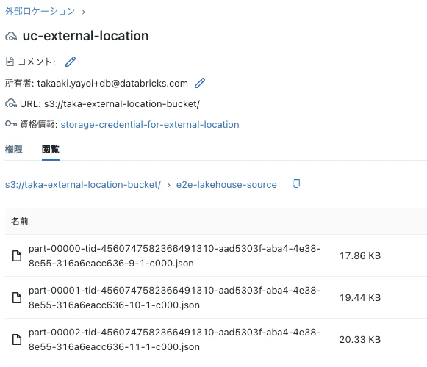The image size is (427, 367).
Task: Click the file icon for part-00000
Action: click(17, 255)
